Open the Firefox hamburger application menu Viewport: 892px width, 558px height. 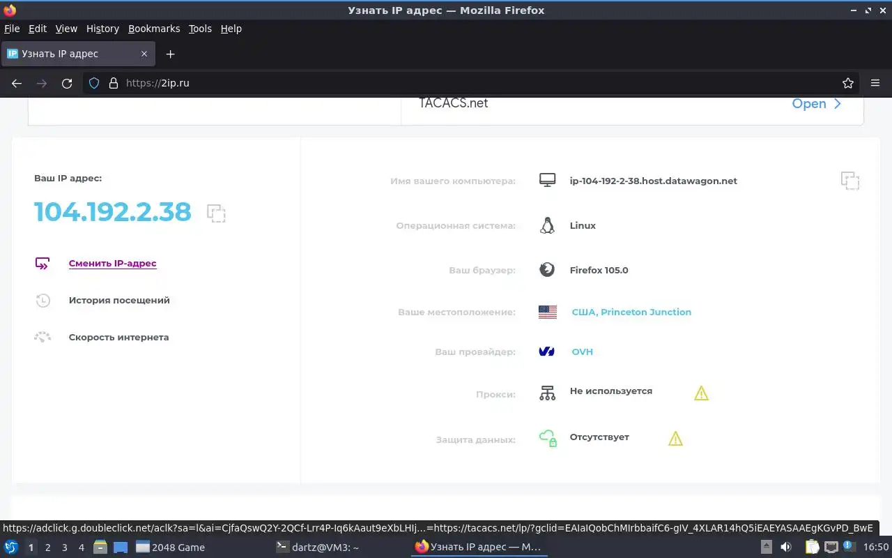[x=875, y=83]
